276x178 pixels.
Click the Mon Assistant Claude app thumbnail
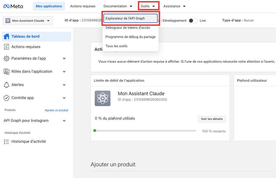tap(103, 98)
